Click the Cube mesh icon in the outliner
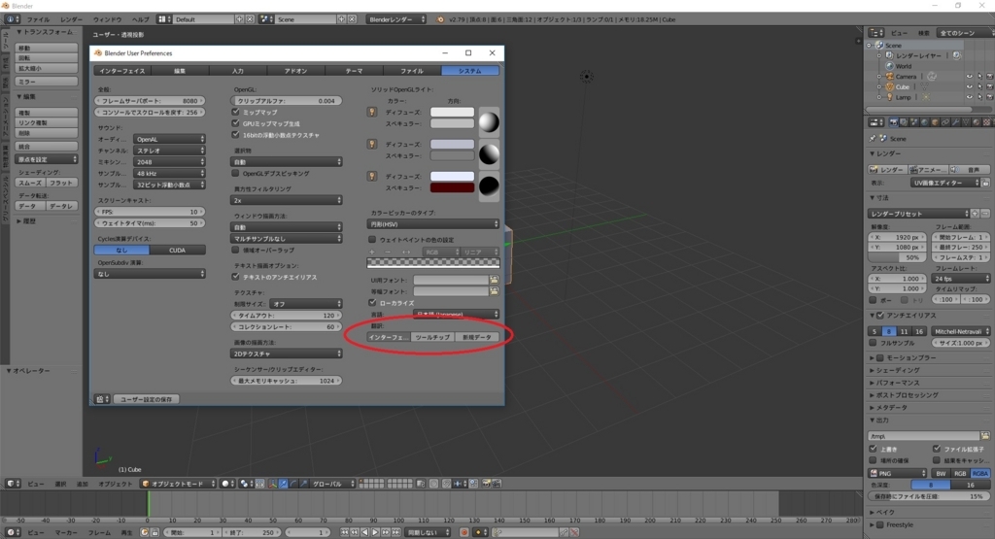 (890, 86)
